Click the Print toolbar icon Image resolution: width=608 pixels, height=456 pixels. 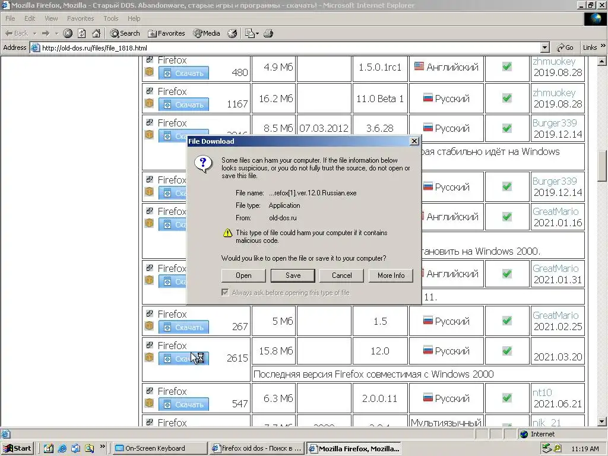(x=268, y=33)
